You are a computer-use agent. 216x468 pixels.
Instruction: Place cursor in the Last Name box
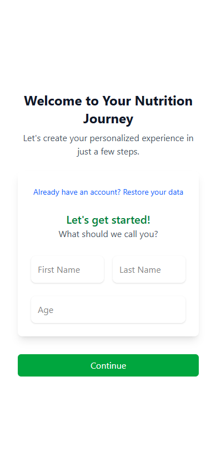[x=149, y=269]
